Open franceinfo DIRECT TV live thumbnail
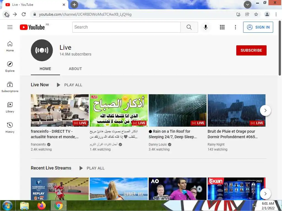 [60, 110]
